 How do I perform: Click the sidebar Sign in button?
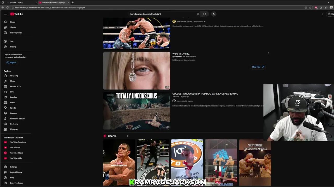(11, 63)
